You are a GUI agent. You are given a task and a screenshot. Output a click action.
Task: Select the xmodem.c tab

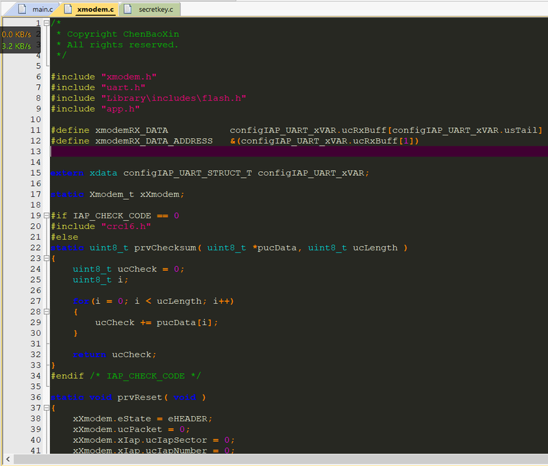coord(90,10)
